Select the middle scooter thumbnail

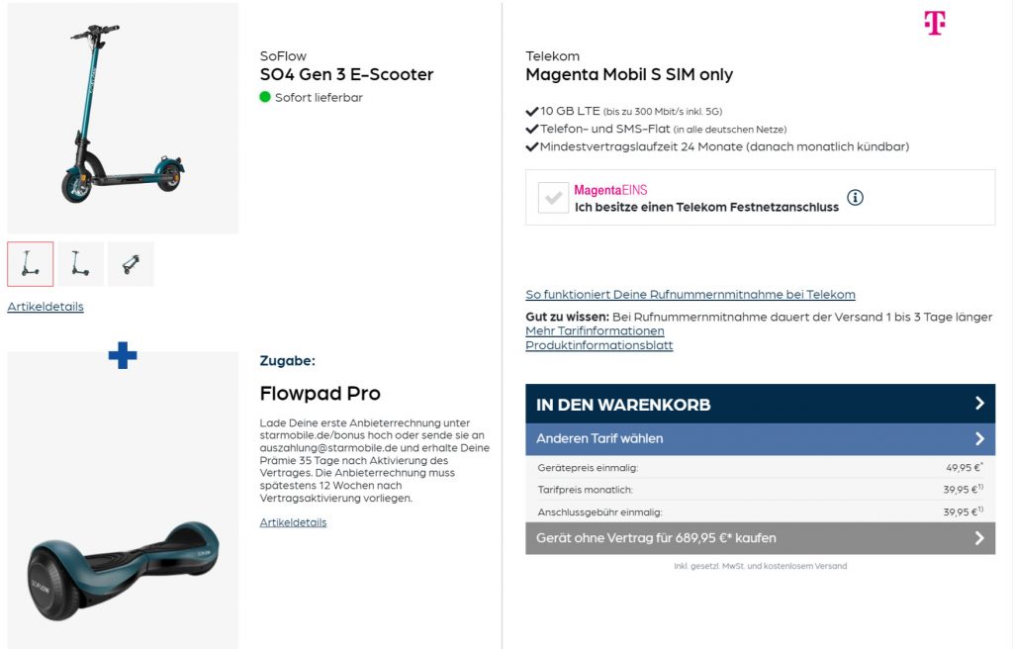point(80,263)
